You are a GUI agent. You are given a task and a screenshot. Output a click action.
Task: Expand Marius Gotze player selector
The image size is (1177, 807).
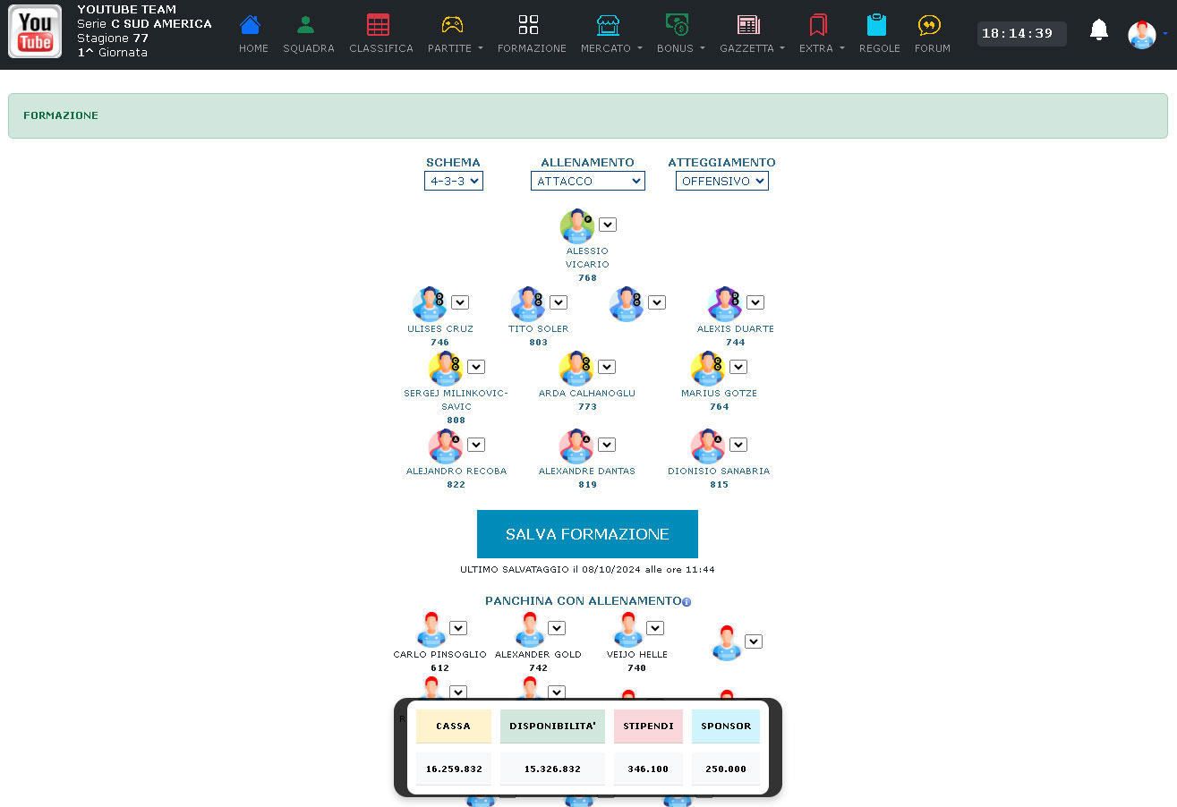click(x=738, y=367)
